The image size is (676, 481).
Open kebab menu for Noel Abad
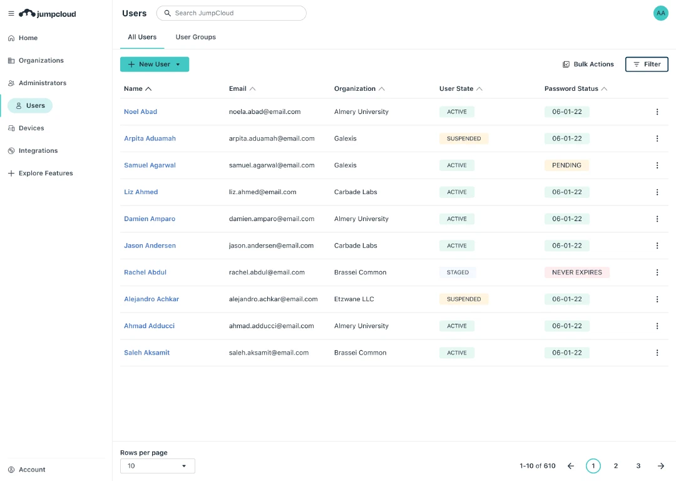pyautogui.click(x=657, y=111)
